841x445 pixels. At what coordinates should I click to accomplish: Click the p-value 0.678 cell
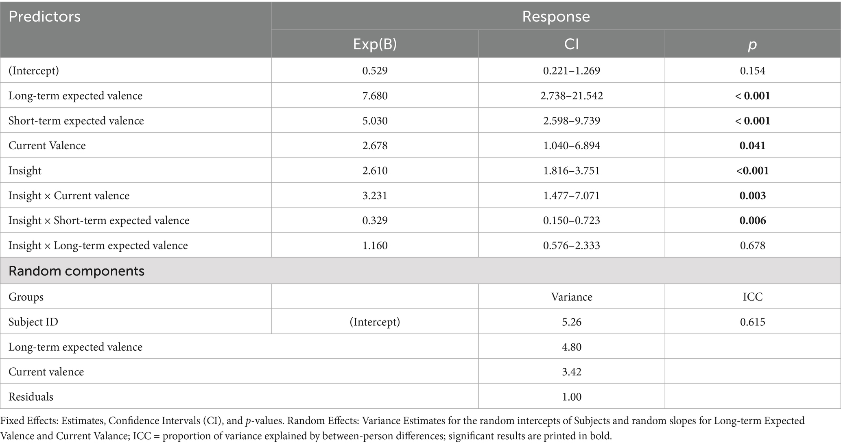click(752, 246)
